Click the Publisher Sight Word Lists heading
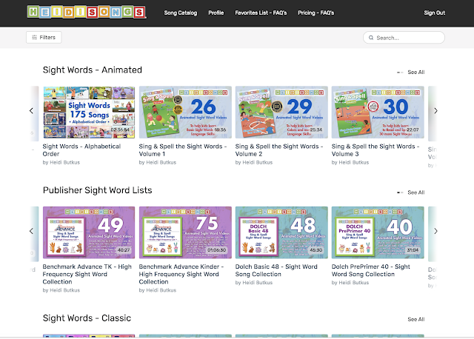This screenshot has height=339, width=474. pyautogui.click(x=97, y=190)
